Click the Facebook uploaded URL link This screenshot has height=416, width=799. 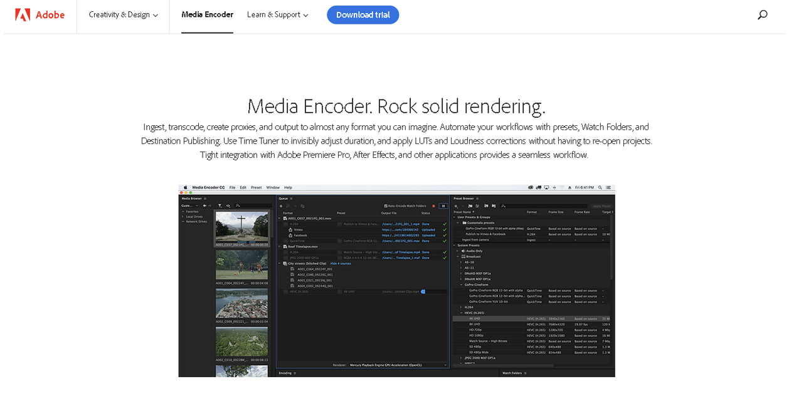click(400, 236)
